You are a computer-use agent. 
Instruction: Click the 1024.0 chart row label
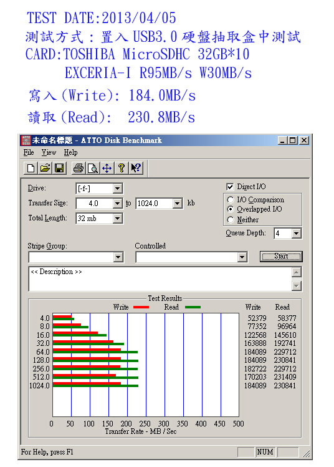39,386
